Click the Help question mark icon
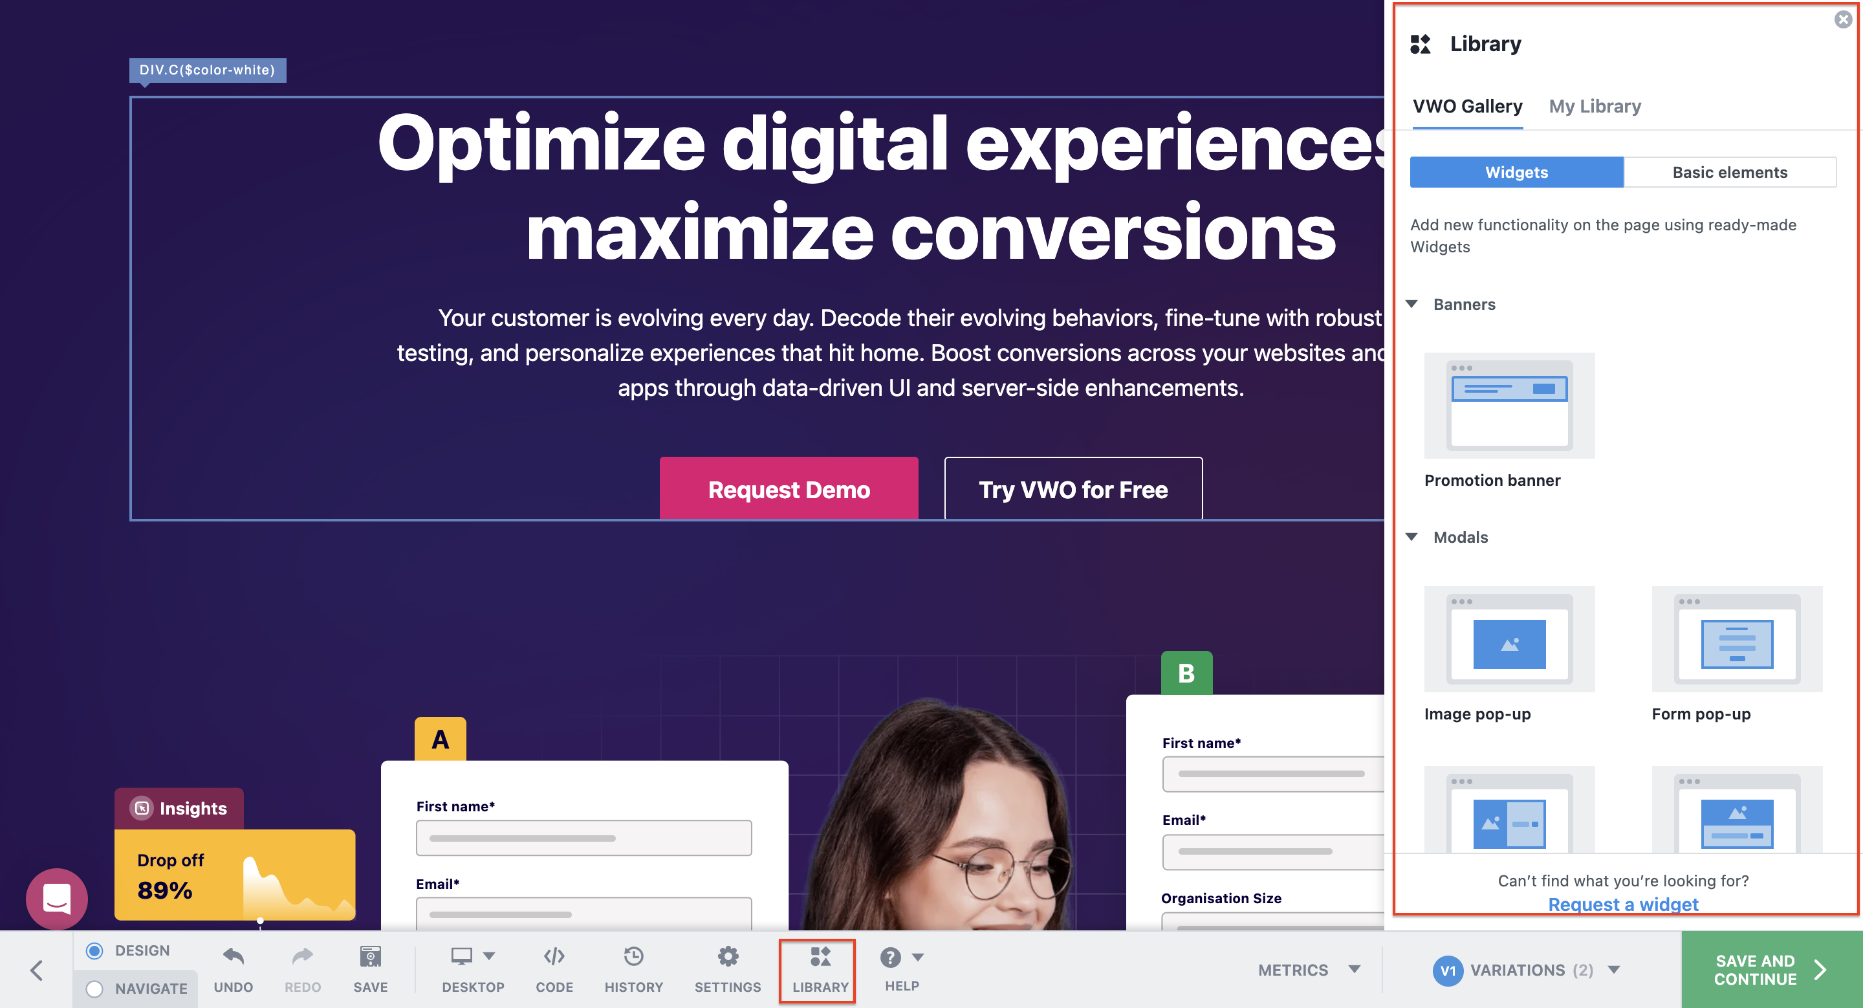Viewport: 1863px width, 1008px height. coord(890,957)
